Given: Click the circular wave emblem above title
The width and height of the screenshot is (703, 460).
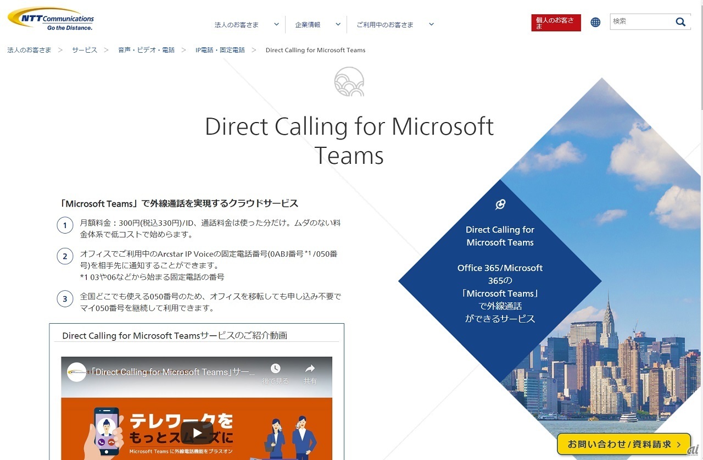Looking at the screenshot, I should 349,82.
